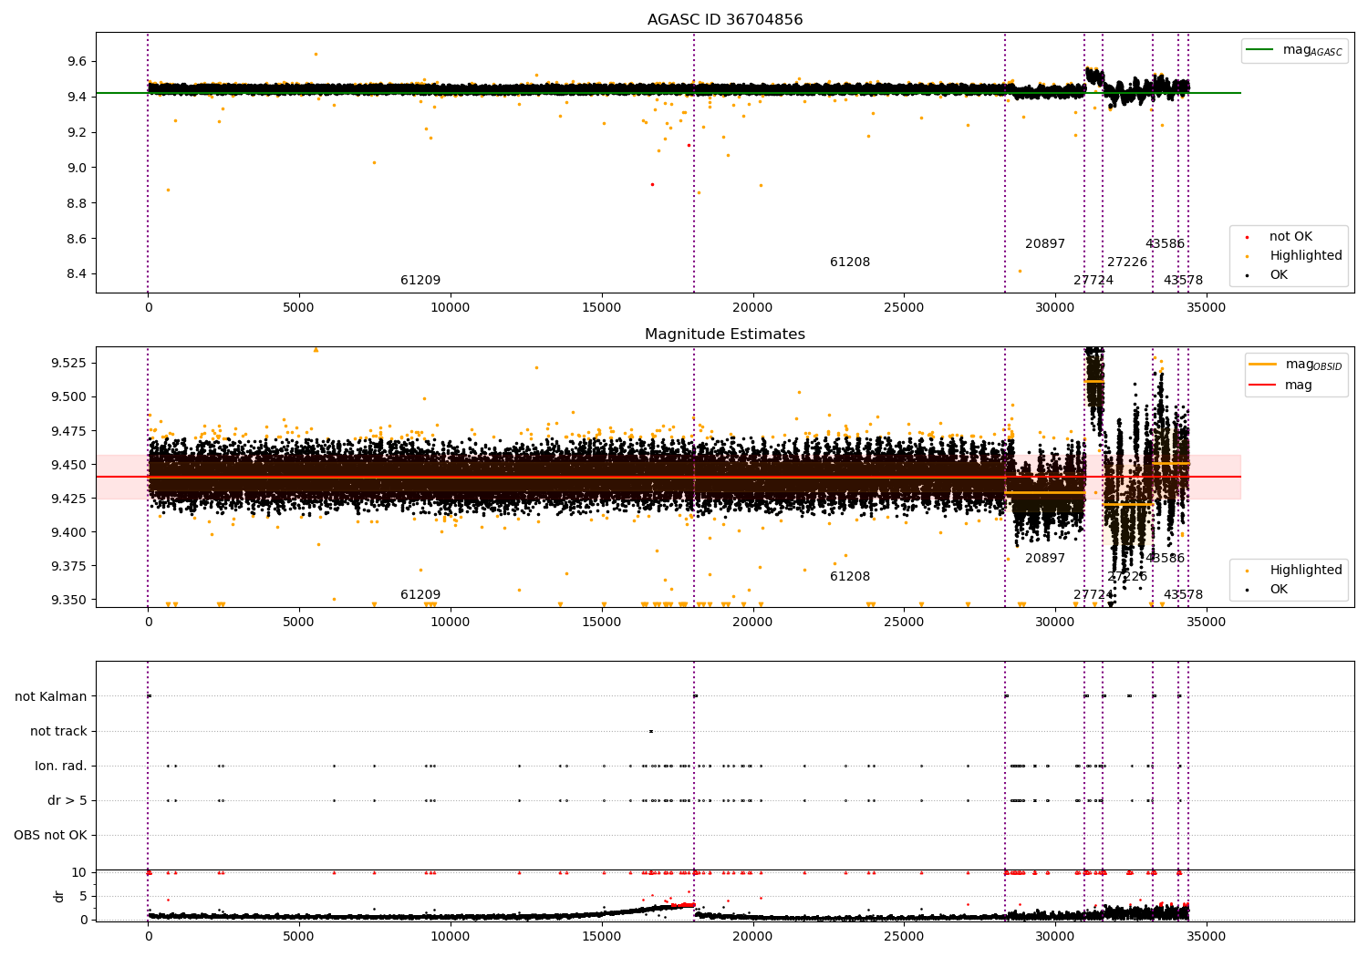The image size is (1368, 957).
Task: Click the rotated 'dr' y-axis label
Action: tap(59, 896)
